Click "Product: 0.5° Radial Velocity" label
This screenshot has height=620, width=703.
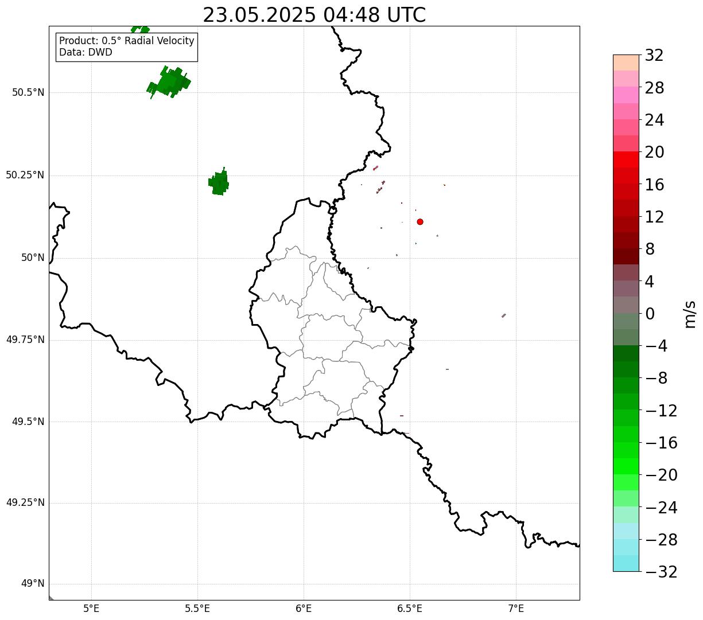(127, 41)
